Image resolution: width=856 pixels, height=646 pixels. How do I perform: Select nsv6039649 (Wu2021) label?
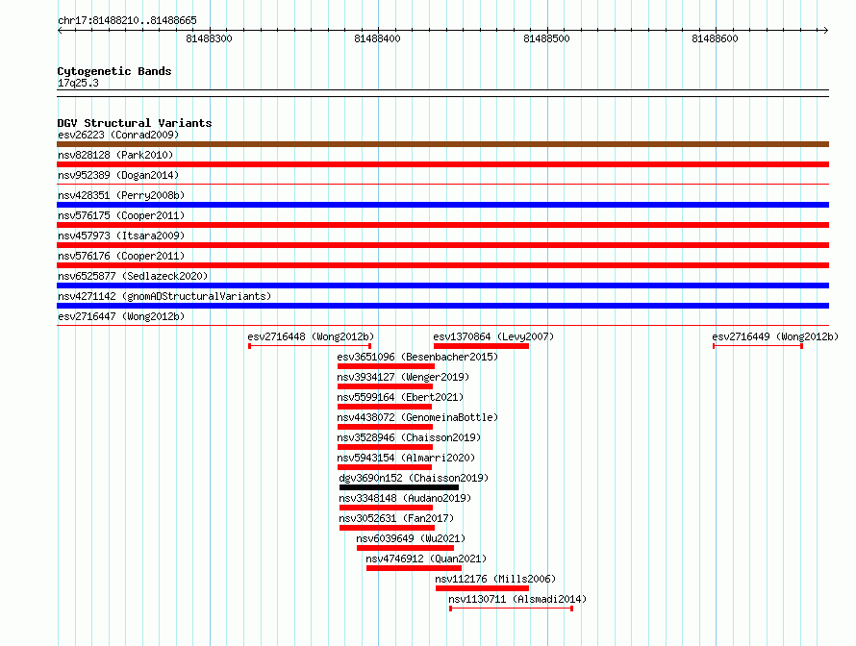pyautogui.click(x=411, y=538)
